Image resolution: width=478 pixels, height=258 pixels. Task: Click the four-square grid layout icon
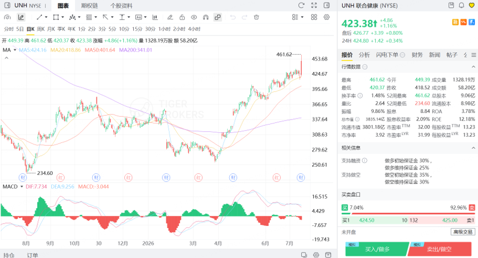(x=314, y=17)
